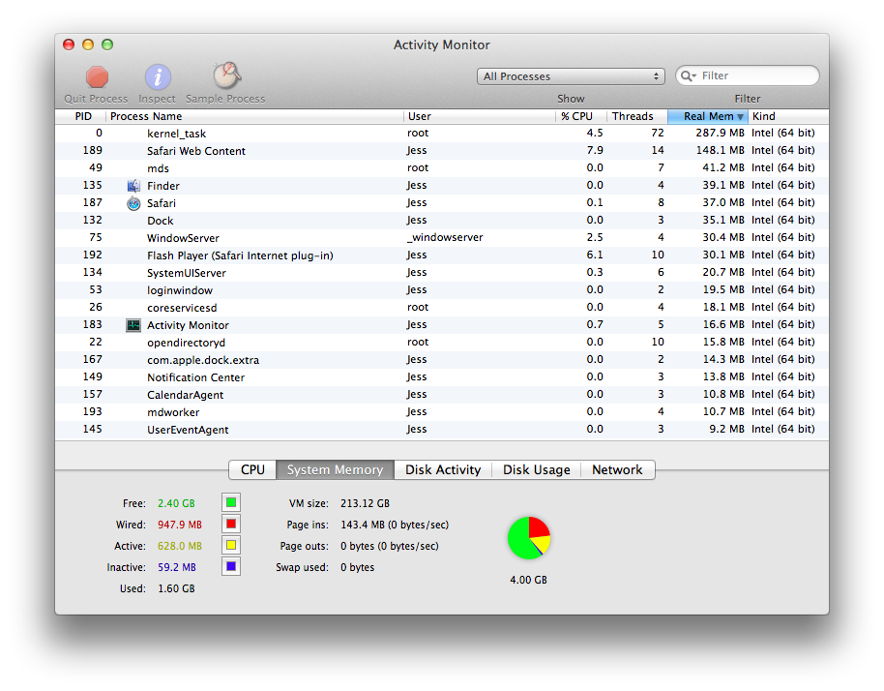Click the Active value 628.0 MB
Image resolution: width=884 pixels, height=691 pixels.
(180, 546)
